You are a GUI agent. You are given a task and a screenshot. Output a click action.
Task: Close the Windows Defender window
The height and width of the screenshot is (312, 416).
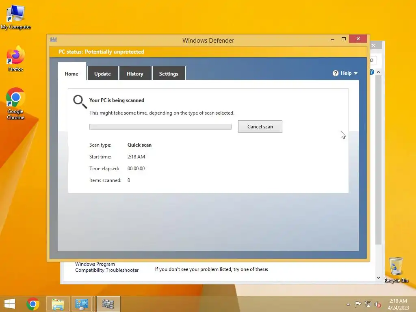pos(358,39)
